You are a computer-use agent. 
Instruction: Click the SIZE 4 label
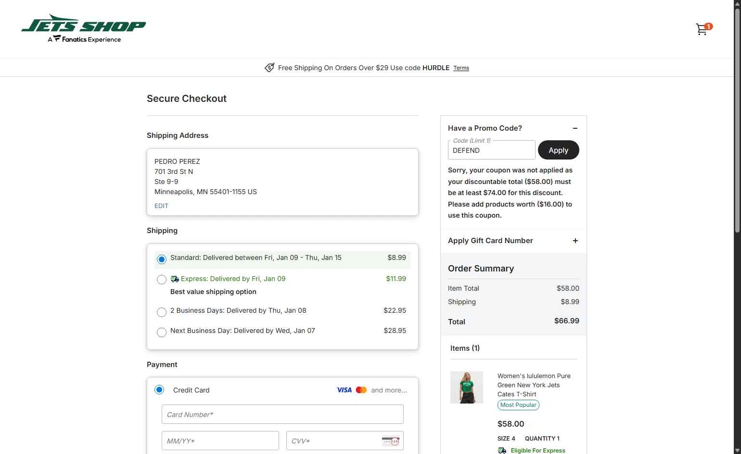[x=506, y=439]
